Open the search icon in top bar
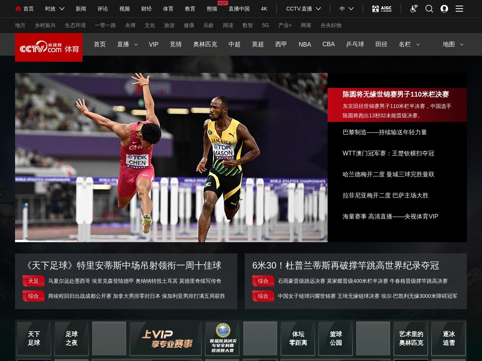Viewport: 482px width, 361px height. 429,9
